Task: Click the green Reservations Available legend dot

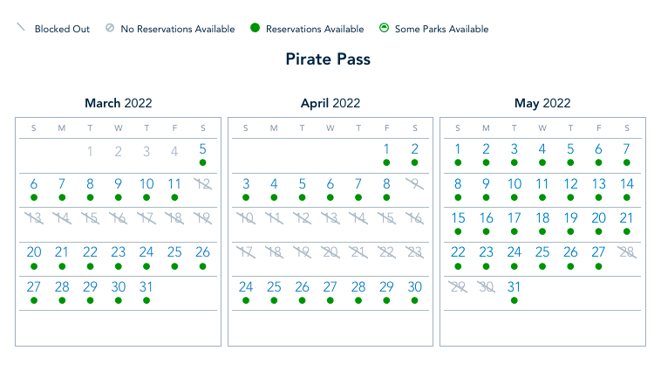Action: click(255, 29)
